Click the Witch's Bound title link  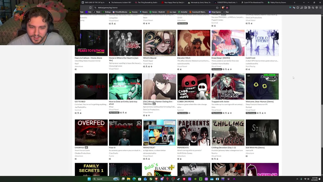coord(150,58)
